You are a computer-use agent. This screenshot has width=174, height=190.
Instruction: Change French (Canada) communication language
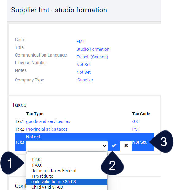click(92, 57)
